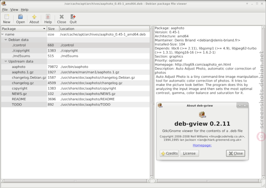Collapse the Upstream data tree node
266x188 pixels.
pyautogui.click(x=6, y=62)
